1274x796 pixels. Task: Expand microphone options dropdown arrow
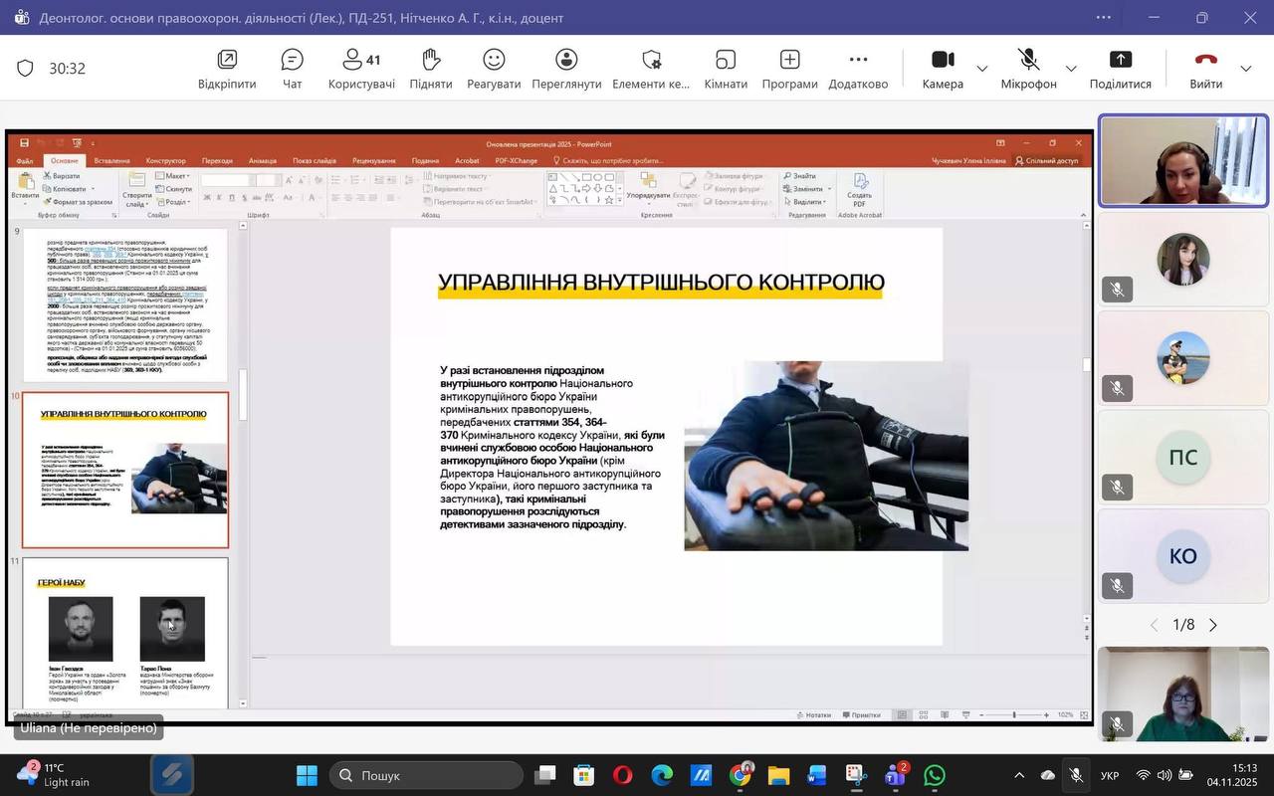(1071, 69)
